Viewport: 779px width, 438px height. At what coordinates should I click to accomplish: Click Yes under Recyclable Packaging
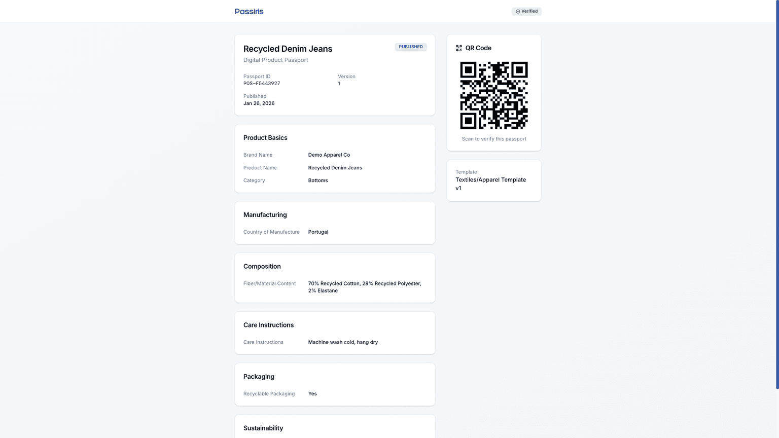click(312, 393)
